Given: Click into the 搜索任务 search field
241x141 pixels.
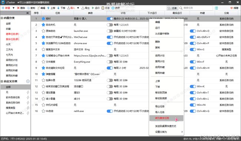Looking at the screenshot, I should click(x=198, y=8).
